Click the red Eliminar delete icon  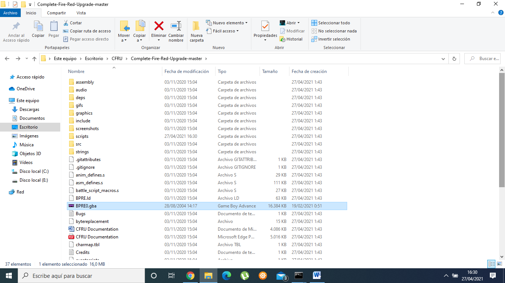point(159,27)
